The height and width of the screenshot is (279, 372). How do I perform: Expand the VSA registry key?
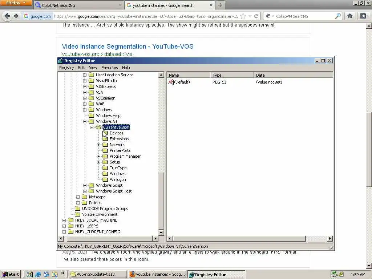point(85,92)
